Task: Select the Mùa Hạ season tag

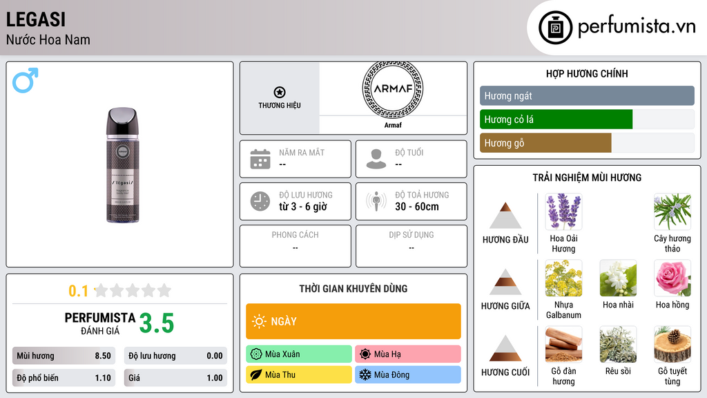Action: pyautogui.click(x=408, y=354)
